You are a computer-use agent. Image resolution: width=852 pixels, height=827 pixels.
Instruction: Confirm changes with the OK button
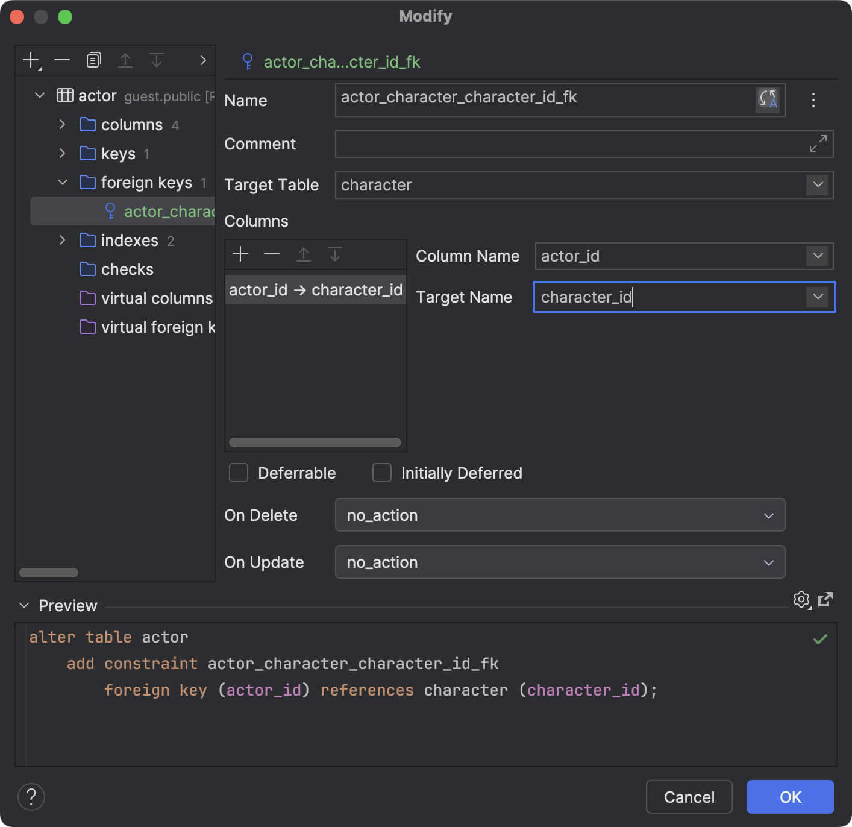[789, 796]
